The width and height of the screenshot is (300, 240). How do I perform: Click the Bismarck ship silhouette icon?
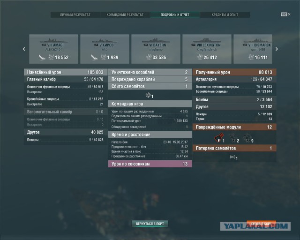point(258,40)
